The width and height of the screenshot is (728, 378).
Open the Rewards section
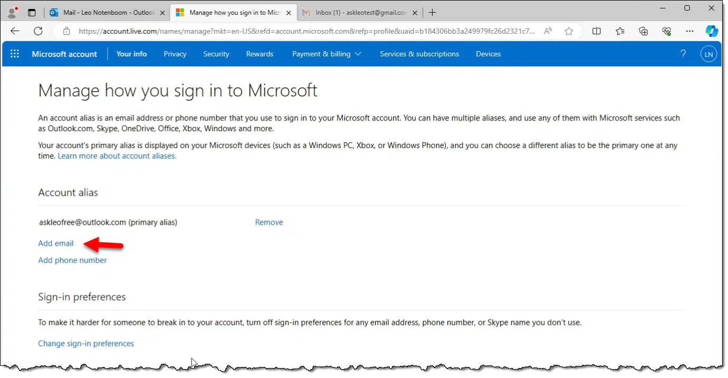(260, 54)
